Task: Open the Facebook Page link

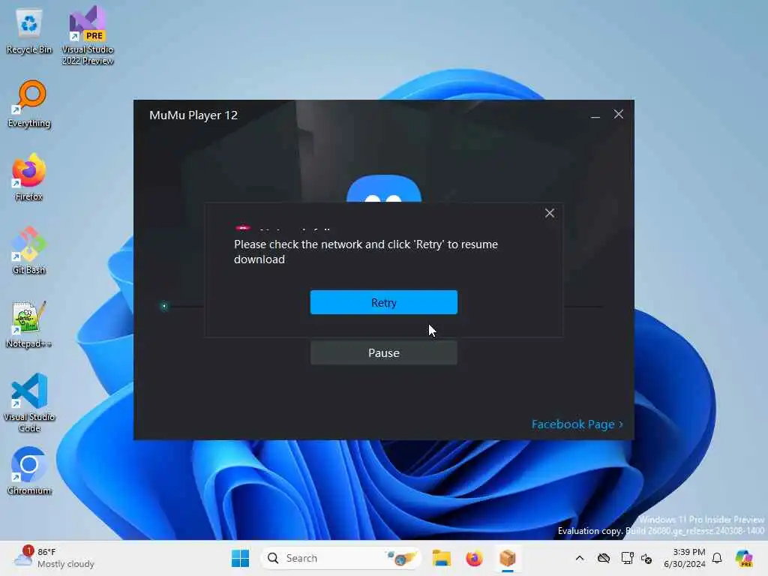Action: [577, 424]
